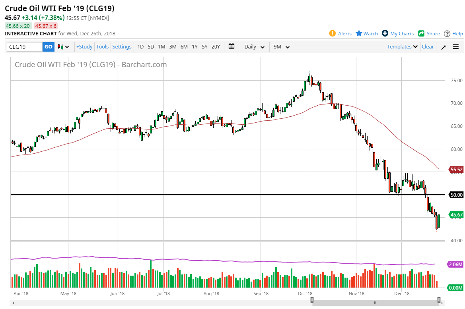Open the 9M time range dropdown
Screen dimensions: 465x309
281,47
